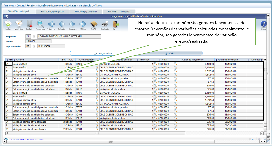Select first Baixa do título Débito row
The height and width of the screenshot is (146, 272).
pyautogui.click(x=134, y=64)
